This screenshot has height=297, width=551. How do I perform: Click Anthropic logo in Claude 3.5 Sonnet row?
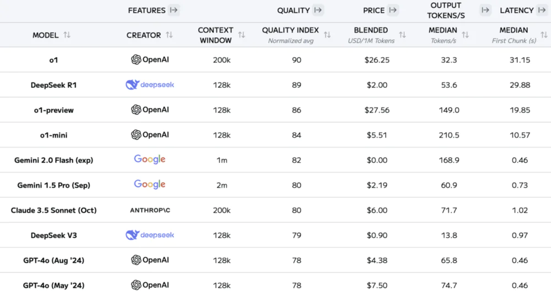[x=150, y=210]
